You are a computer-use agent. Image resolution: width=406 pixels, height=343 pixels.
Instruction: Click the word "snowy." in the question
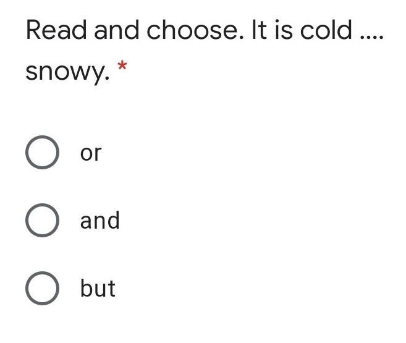[x=67, y=72]
